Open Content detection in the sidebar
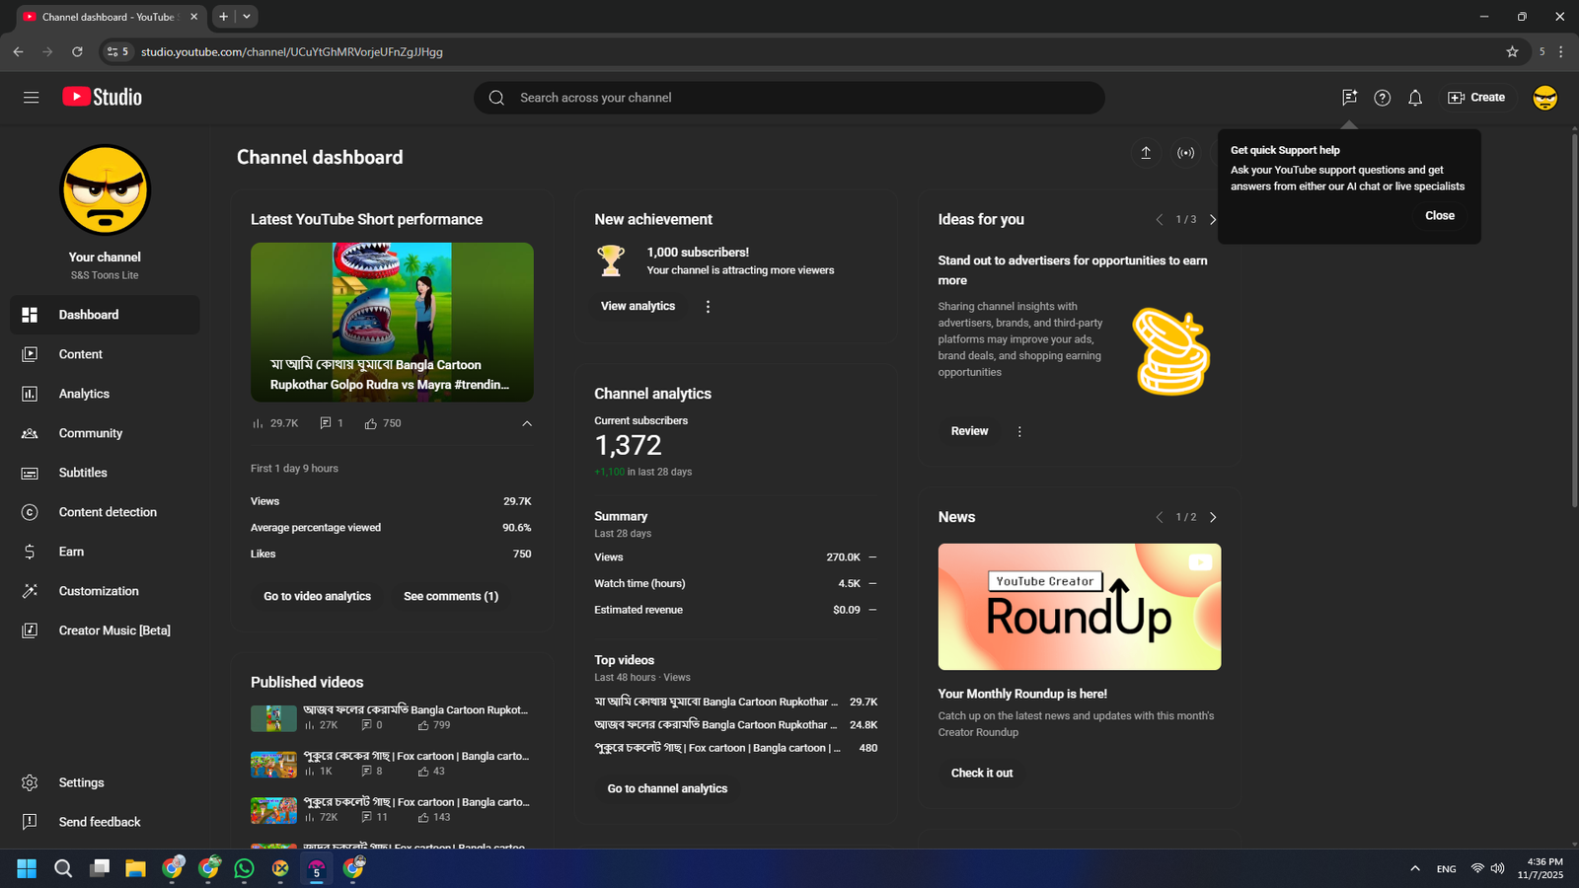1579x888 pixels. [108, 512]
